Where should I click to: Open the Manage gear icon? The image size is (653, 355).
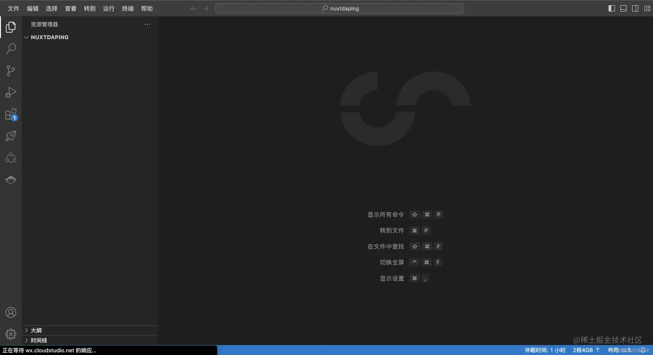pyautogui.click(x=11, y=334)
